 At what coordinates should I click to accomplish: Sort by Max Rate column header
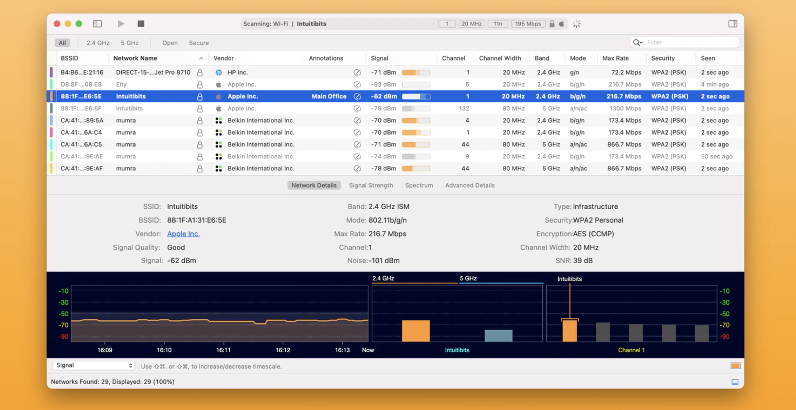[615, 58]
